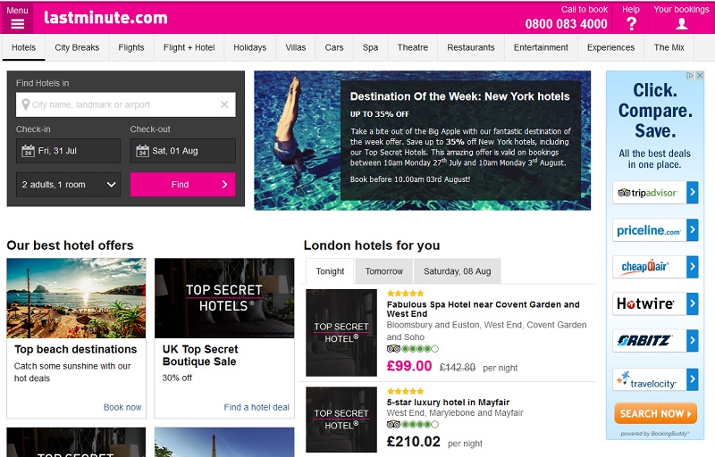This screenshot has width=715, height=457.
Task: Click the arrow next to tripadvisor
Action: 692,193
